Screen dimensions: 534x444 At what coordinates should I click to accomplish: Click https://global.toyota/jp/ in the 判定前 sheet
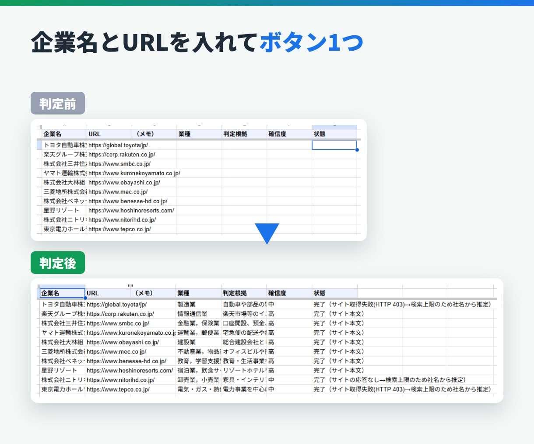118,145
